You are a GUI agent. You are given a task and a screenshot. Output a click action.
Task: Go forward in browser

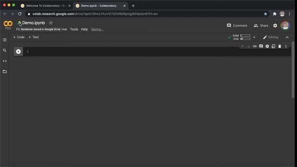tap(13, 14)
